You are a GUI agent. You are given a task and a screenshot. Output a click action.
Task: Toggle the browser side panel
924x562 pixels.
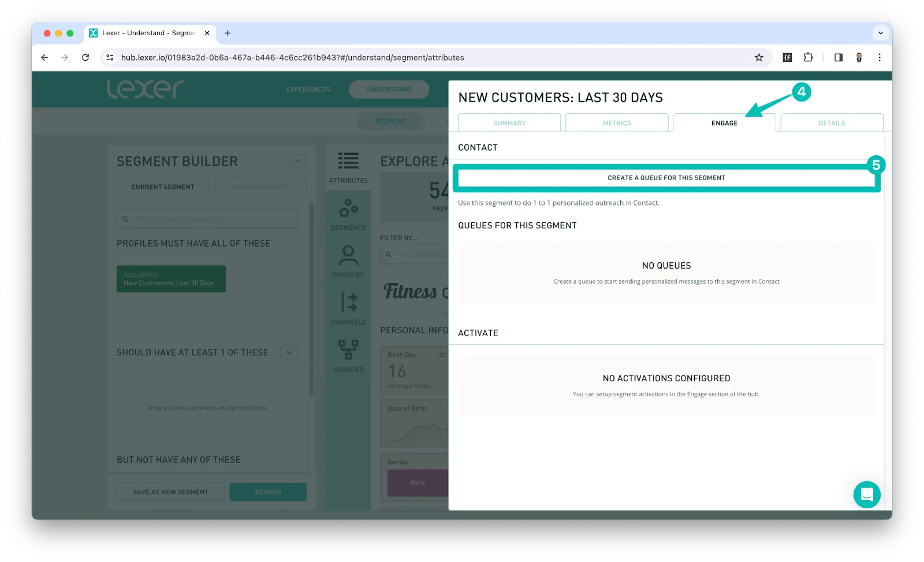[839, 57]
